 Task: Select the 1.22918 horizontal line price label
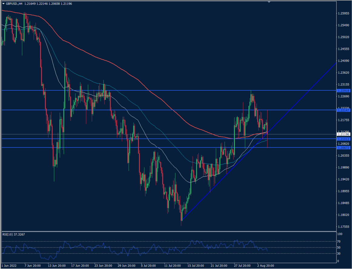coord(344,90)
